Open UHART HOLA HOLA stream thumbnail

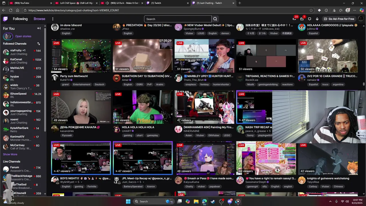pos(143,107)
